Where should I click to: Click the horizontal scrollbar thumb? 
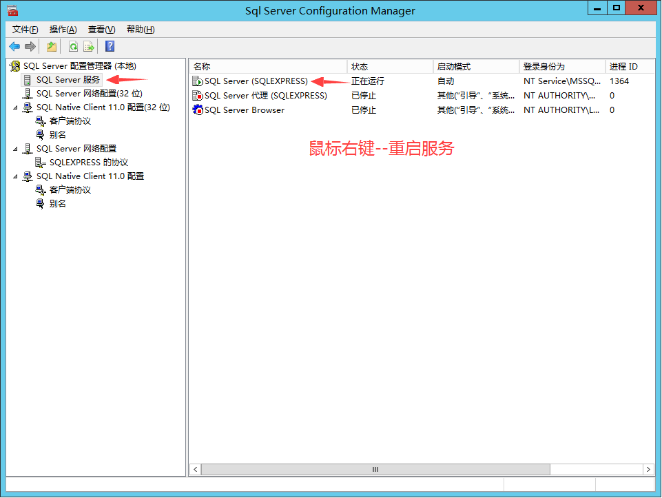pos(375,469)
